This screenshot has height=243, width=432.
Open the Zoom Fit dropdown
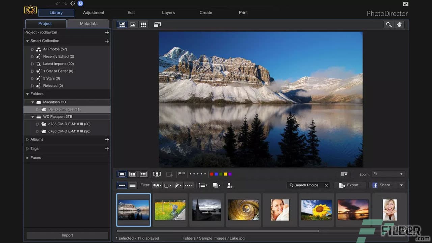(x=388, y=174)
